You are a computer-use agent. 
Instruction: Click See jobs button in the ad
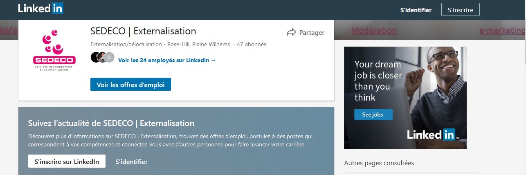tap(373, 114)
